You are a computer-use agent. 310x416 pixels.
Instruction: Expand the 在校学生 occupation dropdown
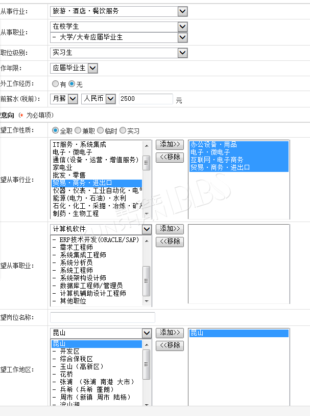(182, 27)
